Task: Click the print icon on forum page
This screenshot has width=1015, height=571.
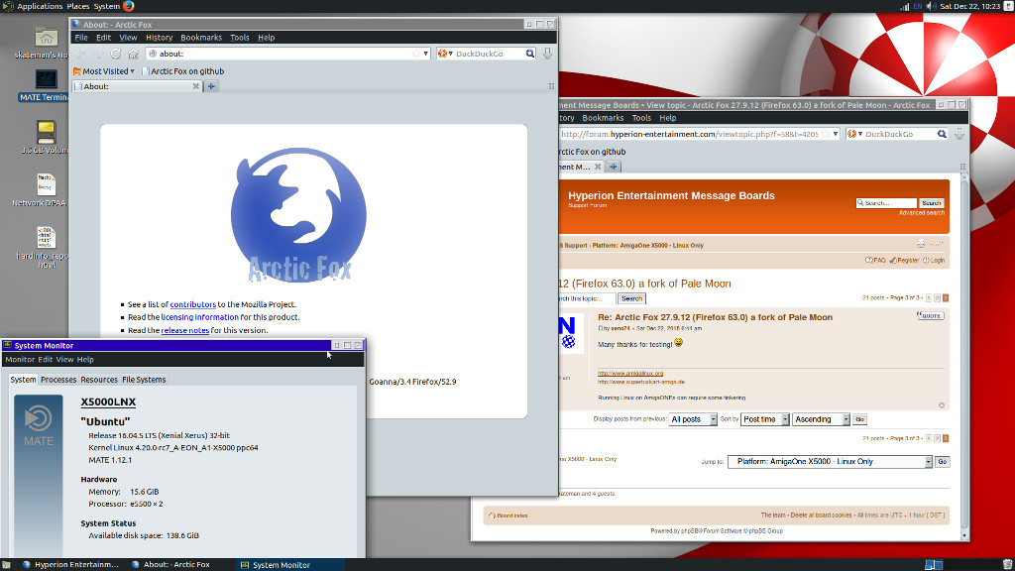Action: (x=921, y=244)
